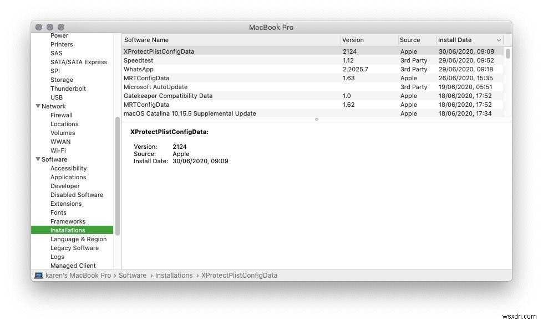Select Storage in the sidebar

pyautogui.click(x=62, y=80)
